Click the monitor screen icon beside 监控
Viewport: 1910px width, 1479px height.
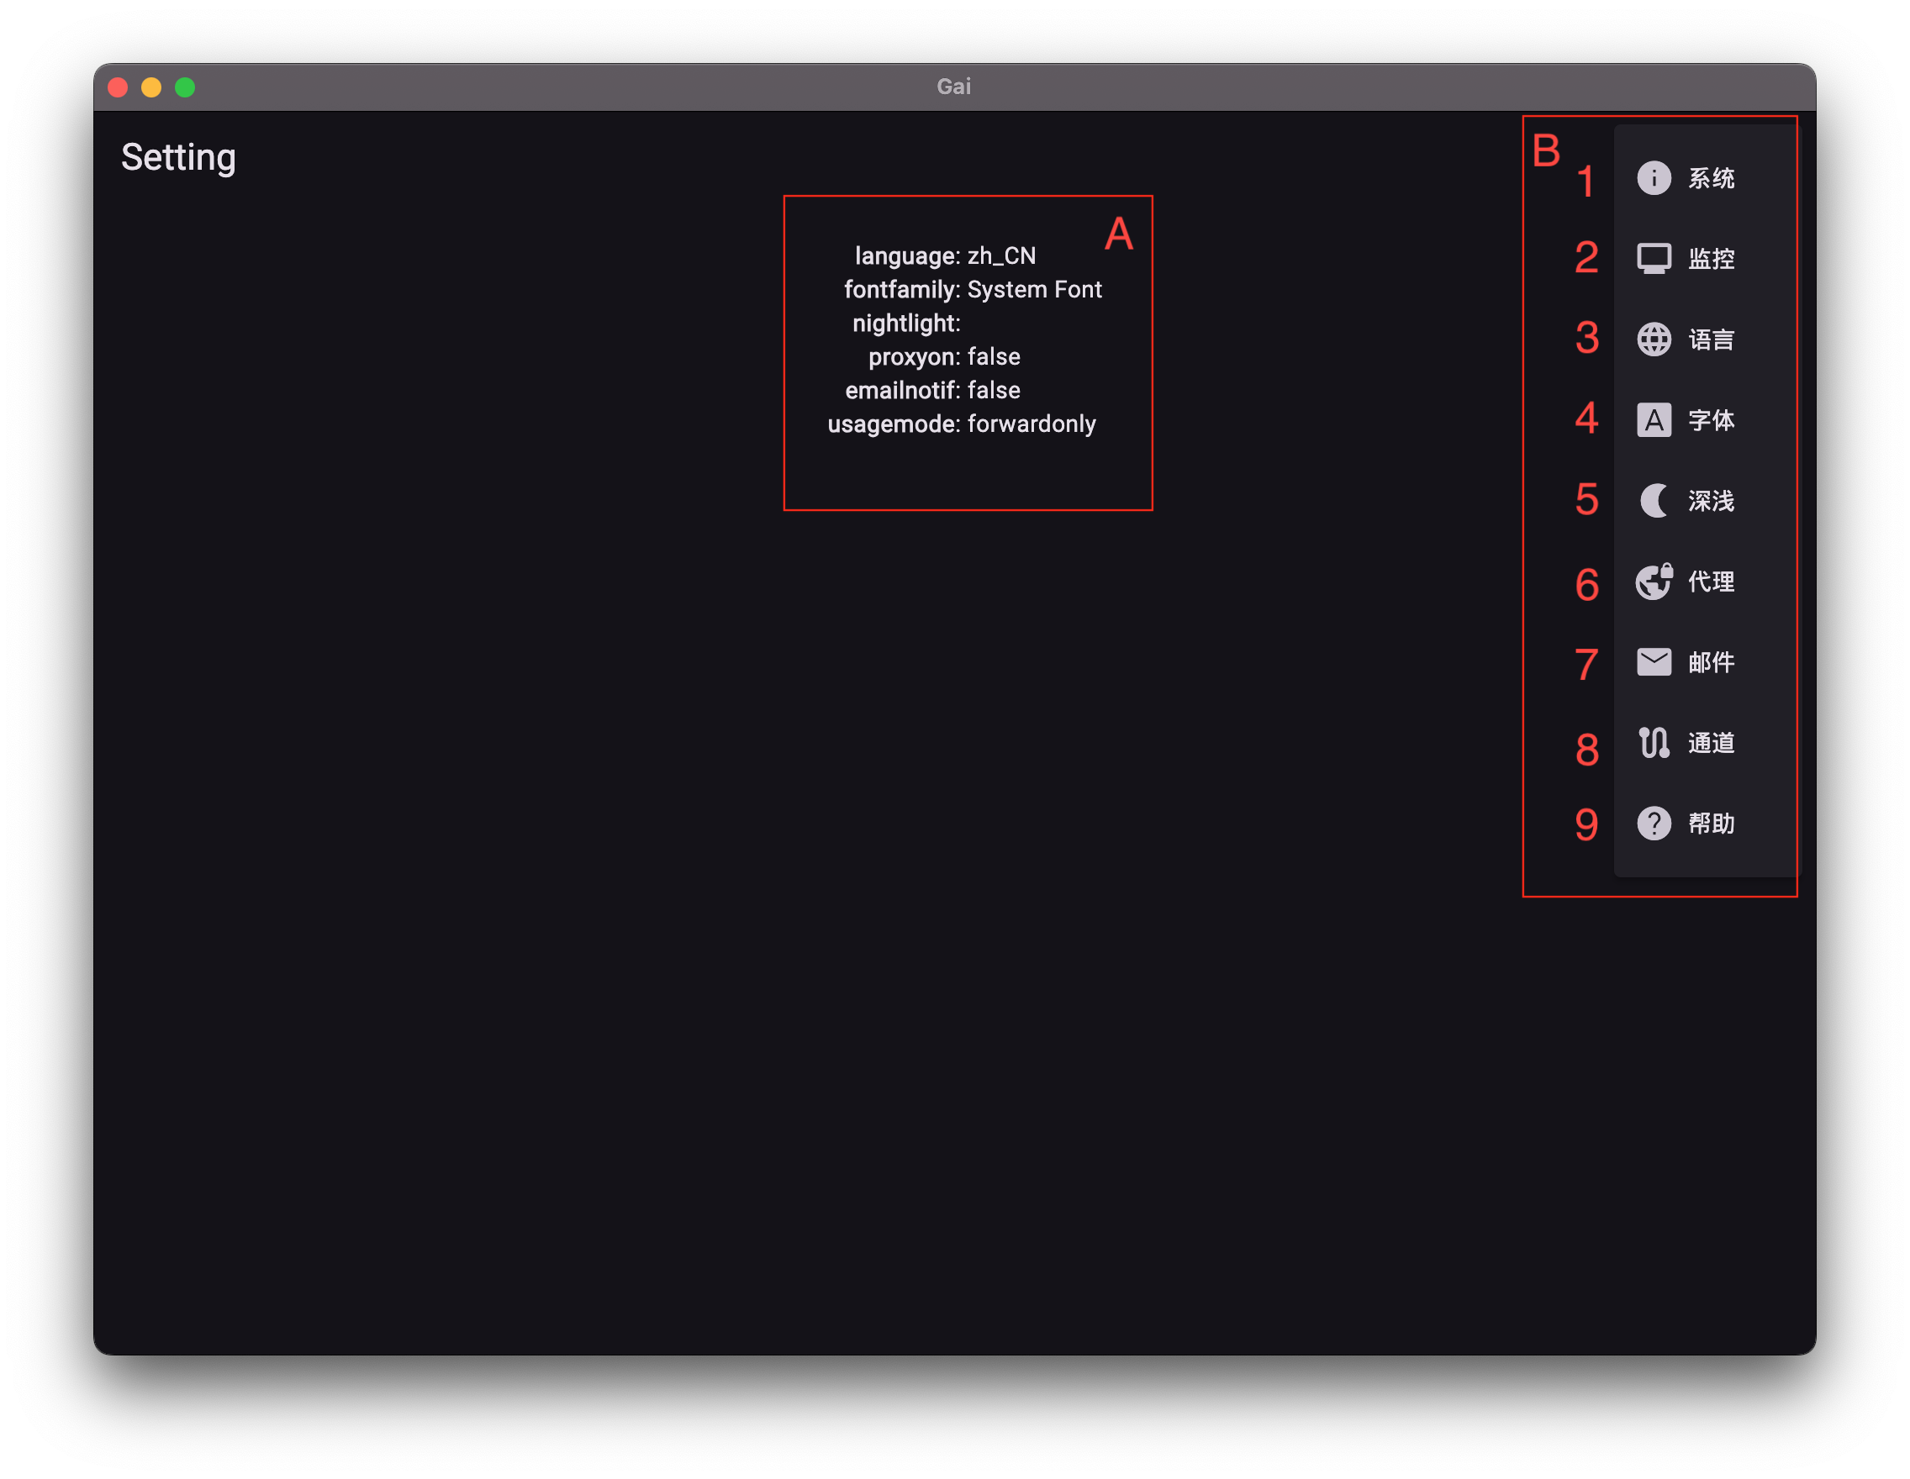coord(1653,259)
